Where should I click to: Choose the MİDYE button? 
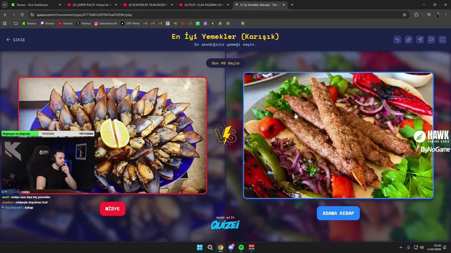(112, 209)
